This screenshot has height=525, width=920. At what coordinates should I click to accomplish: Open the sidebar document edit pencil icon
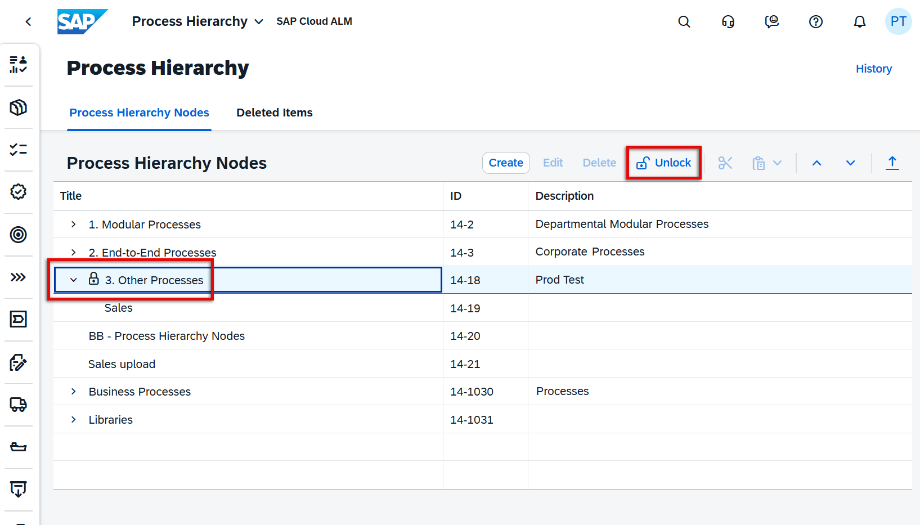[x=19, y=362]
